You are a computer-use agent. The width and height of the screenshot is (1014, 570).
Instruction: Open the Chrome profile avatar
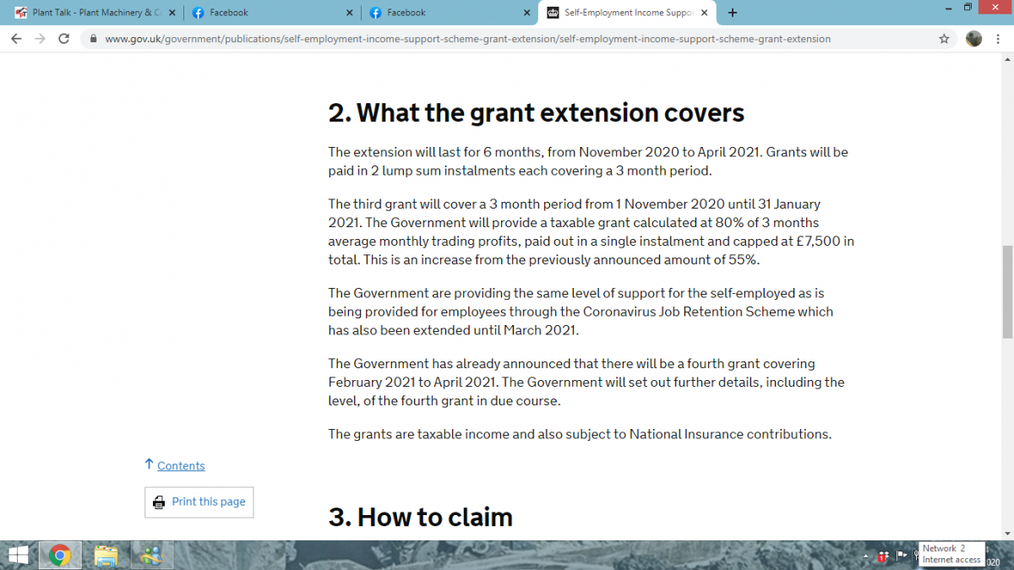tap(973, 39)
